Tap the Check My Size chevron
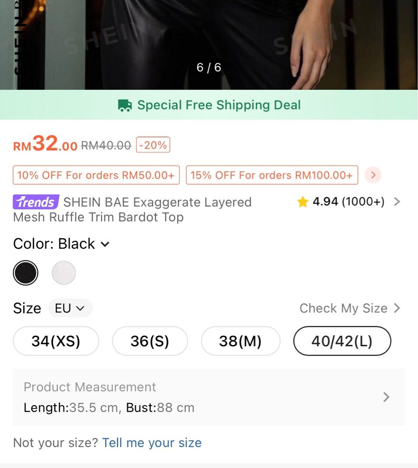Screen dimensions: 418x468 [x=397, y=308]
